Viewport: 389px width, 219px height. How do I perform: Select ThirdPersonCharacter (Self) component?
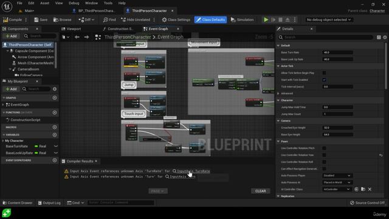point(28,44)
